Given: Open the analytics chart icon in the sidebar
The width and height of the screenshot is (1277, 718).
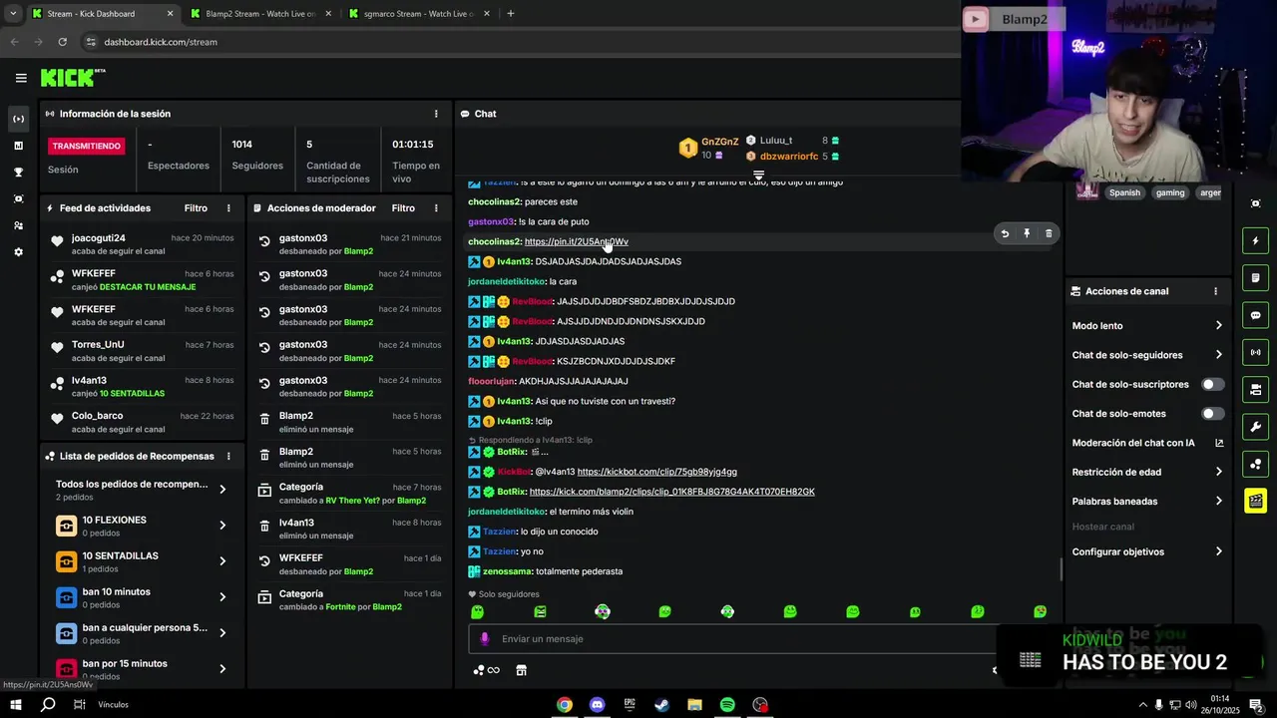Looking at the screenshot, I should 18,146.
